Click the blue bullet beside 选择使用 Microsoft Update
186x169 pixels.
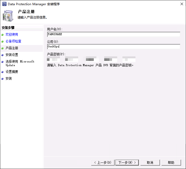click(2, 62)
